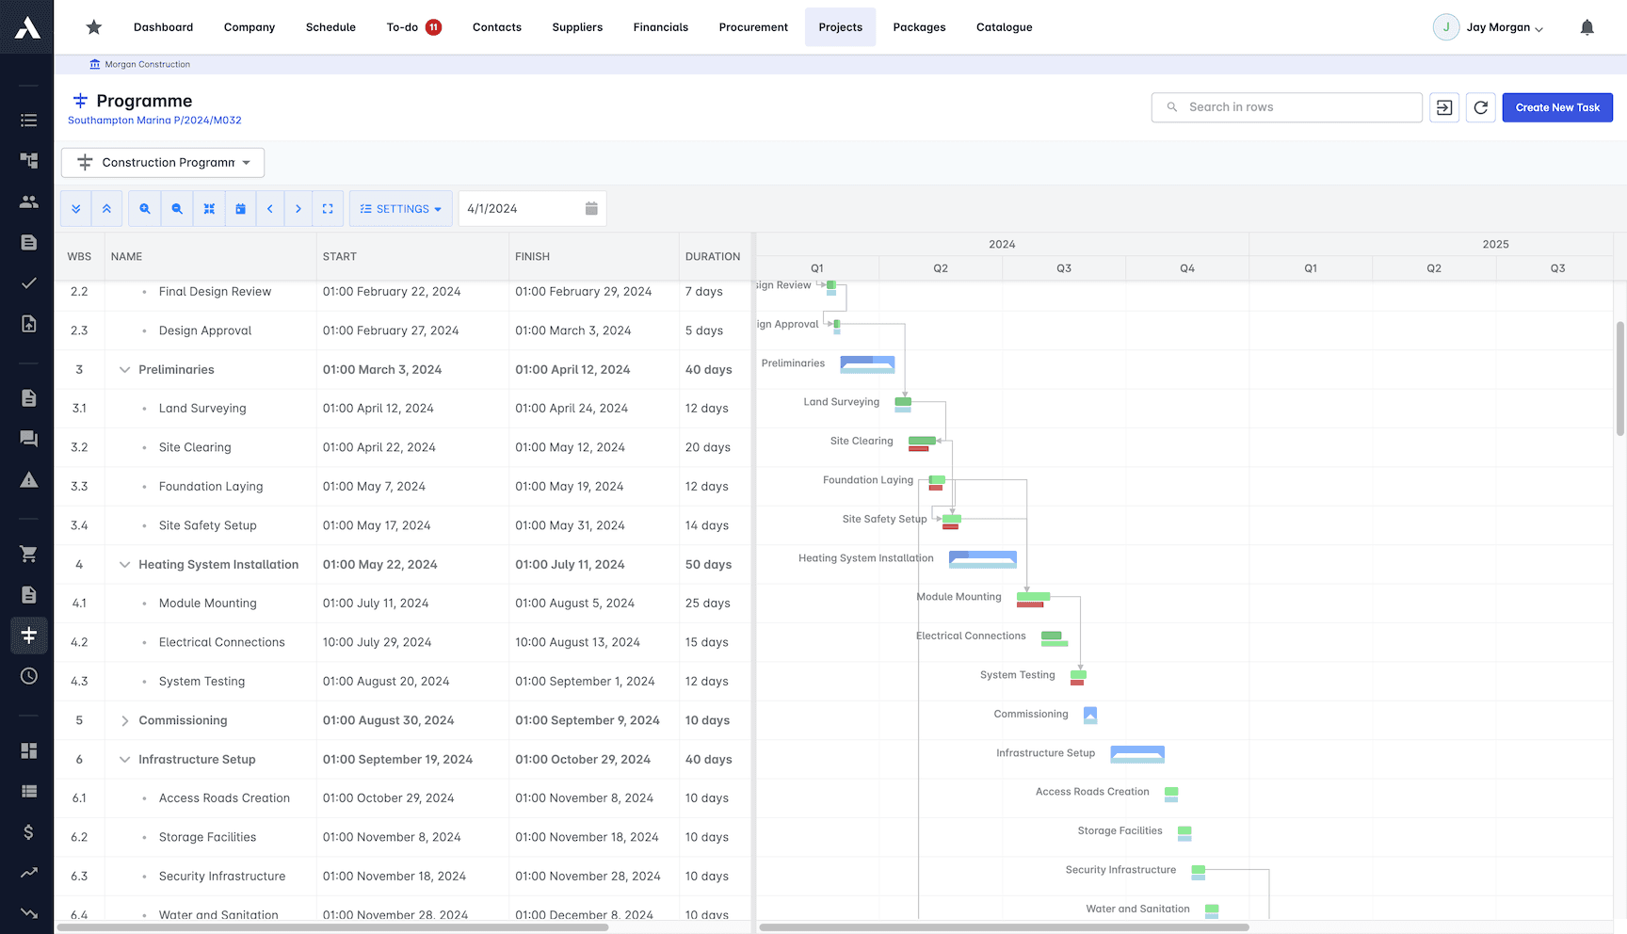This screenshot has height=934, width=1627.
Task: Click the expand-all double-chevron icon
Action: tap(75, 208)
